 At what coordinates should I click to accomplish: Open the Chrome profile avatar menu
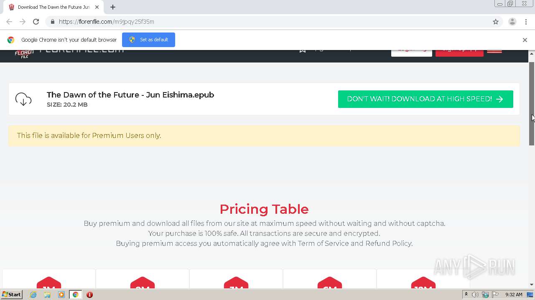(512, 22)
